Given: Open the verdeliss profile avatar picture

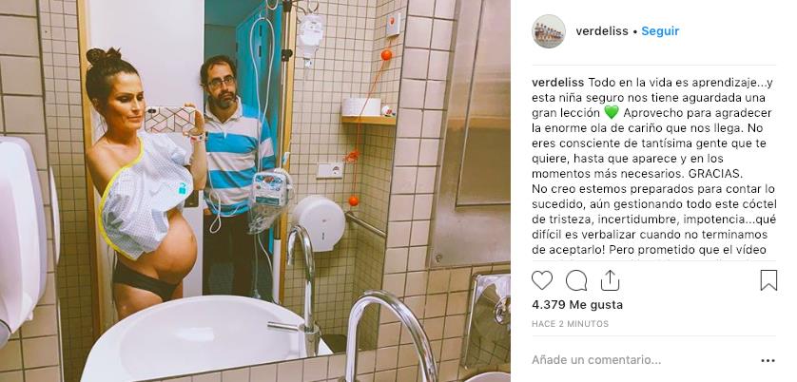Looking at the screenshot, I should pyautogui.click(x=549, y=31).
